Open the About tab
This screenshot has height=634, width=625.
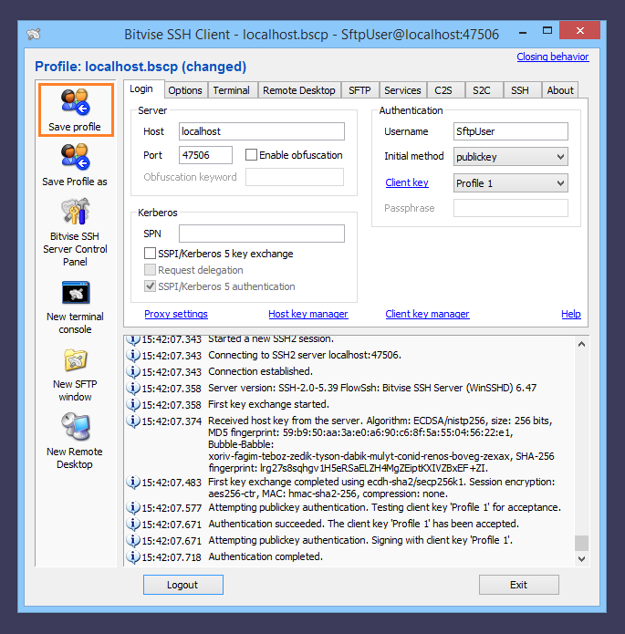tap(560, 90)
